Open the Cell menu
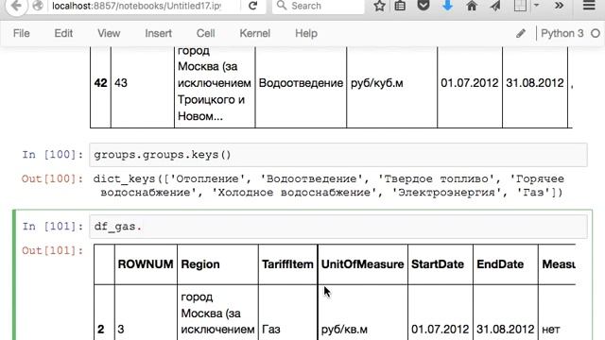Screen dimensions: 605x340 206,34
